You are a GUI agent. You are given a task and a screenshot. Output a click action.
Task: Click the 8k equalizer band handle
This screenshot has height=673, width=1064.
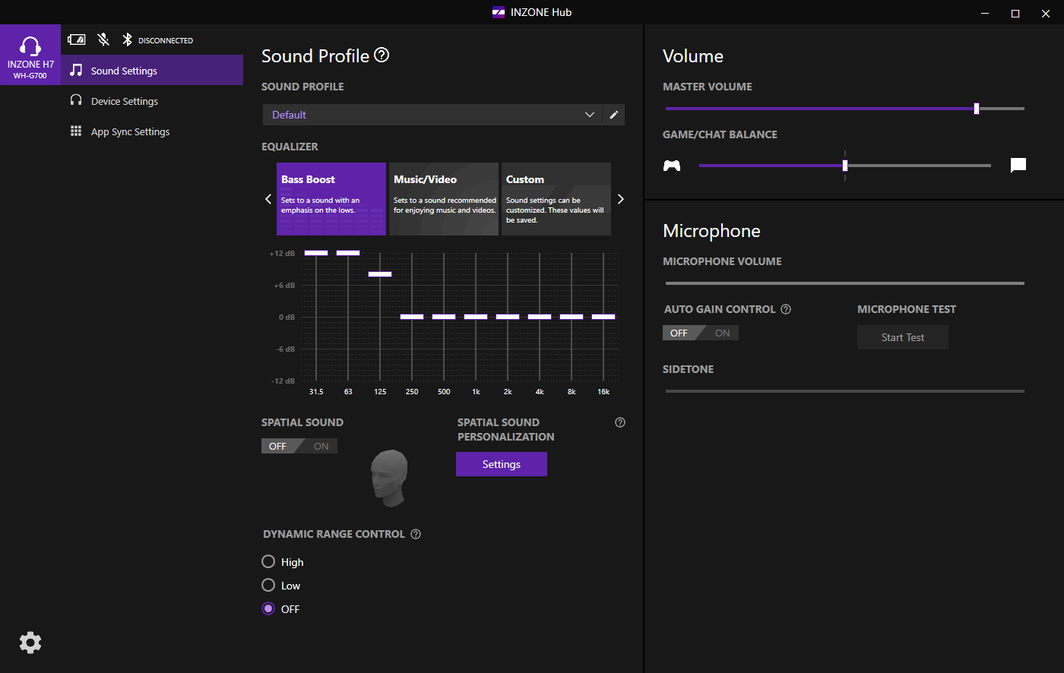572,317
